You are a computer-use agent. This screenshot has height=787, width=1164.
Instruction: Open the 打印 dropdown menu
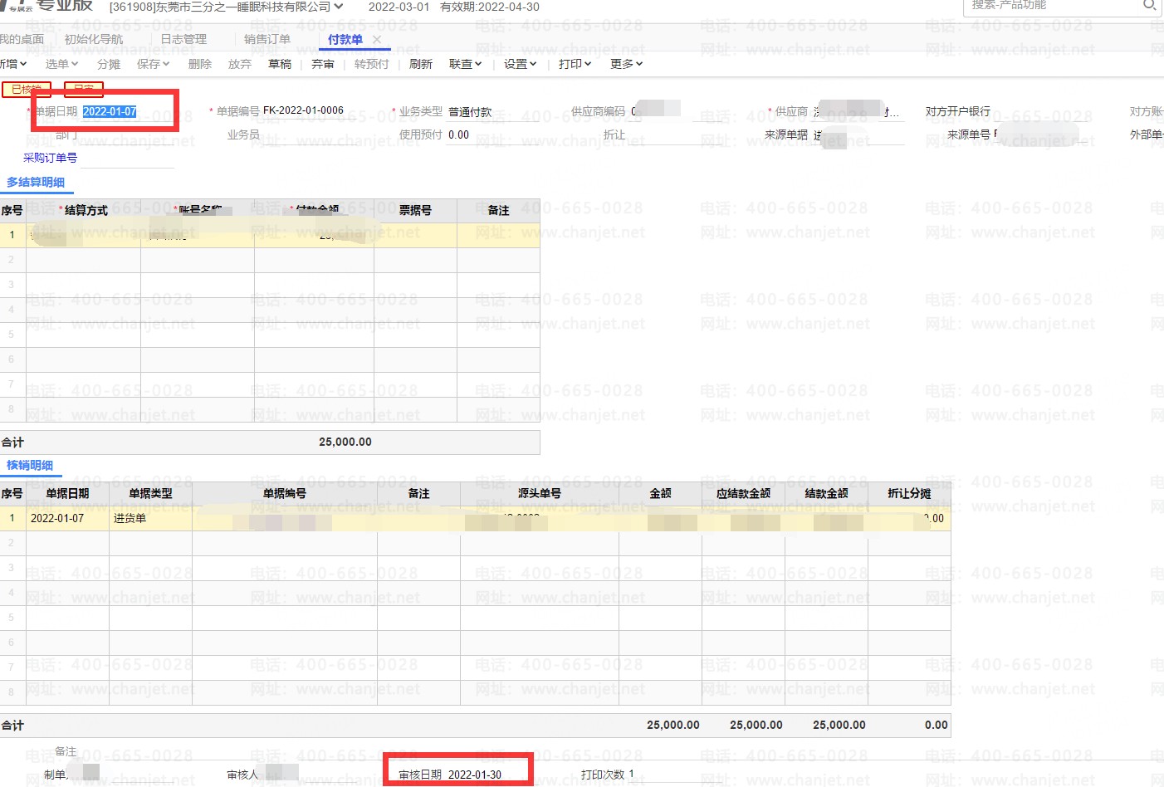[575, 64]
